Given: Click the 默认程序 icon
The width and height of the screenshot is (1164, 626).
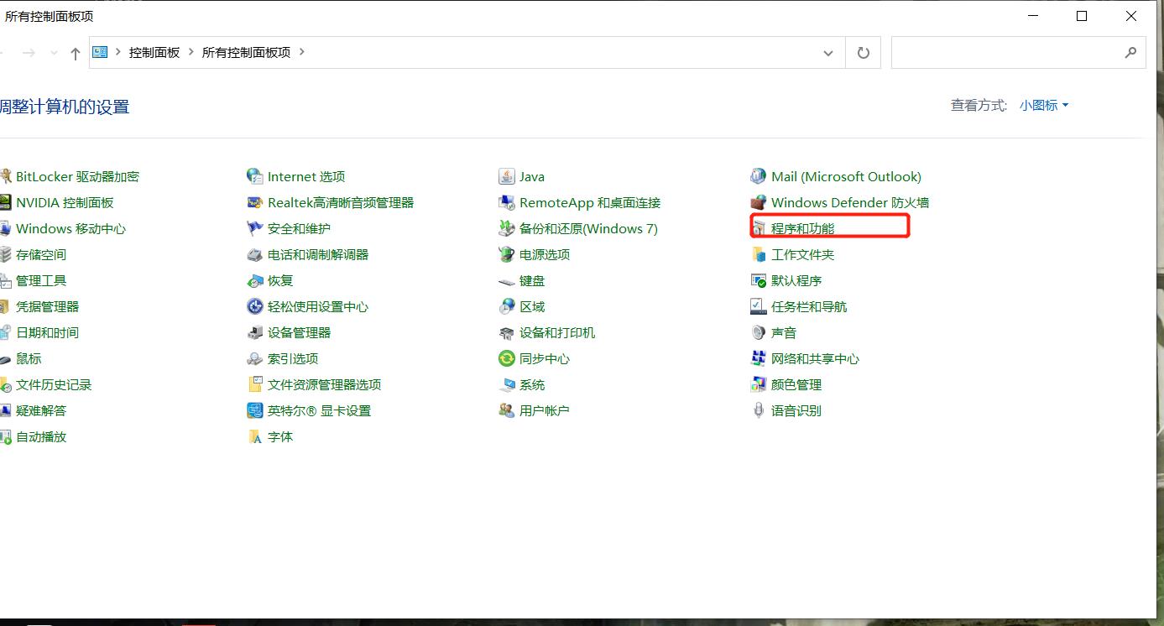Looking at the screenshot, I should (x=759, y=280).
